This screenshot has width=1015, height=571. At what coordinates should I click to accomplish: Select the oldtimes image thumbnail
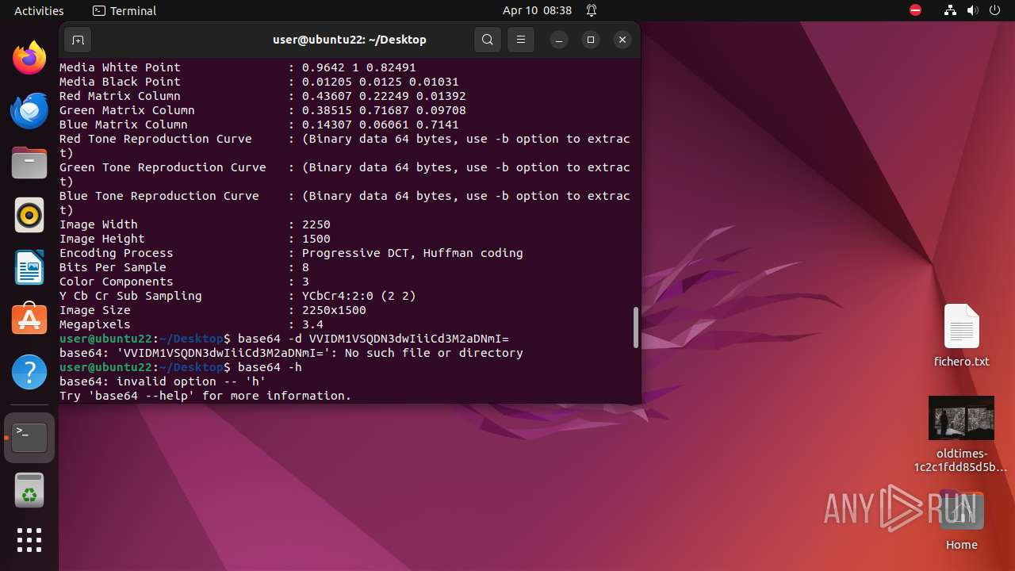[961, 418]
